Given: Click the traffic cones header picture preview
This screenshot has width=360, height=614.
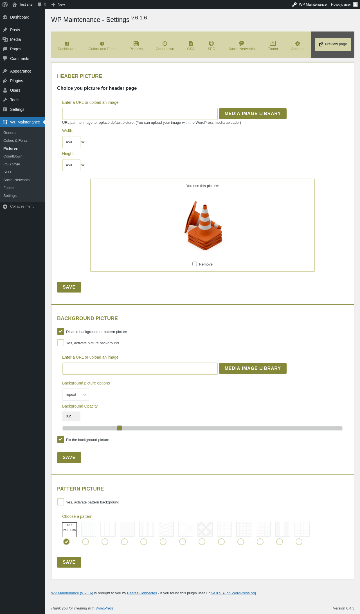Looking at the screenshot, I should tap(202, 225).
